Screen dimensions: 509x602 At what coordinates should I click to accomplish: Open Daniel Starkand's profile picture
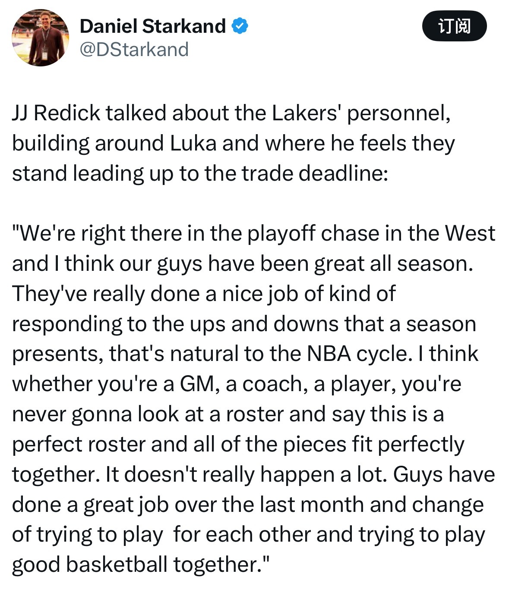40,38
